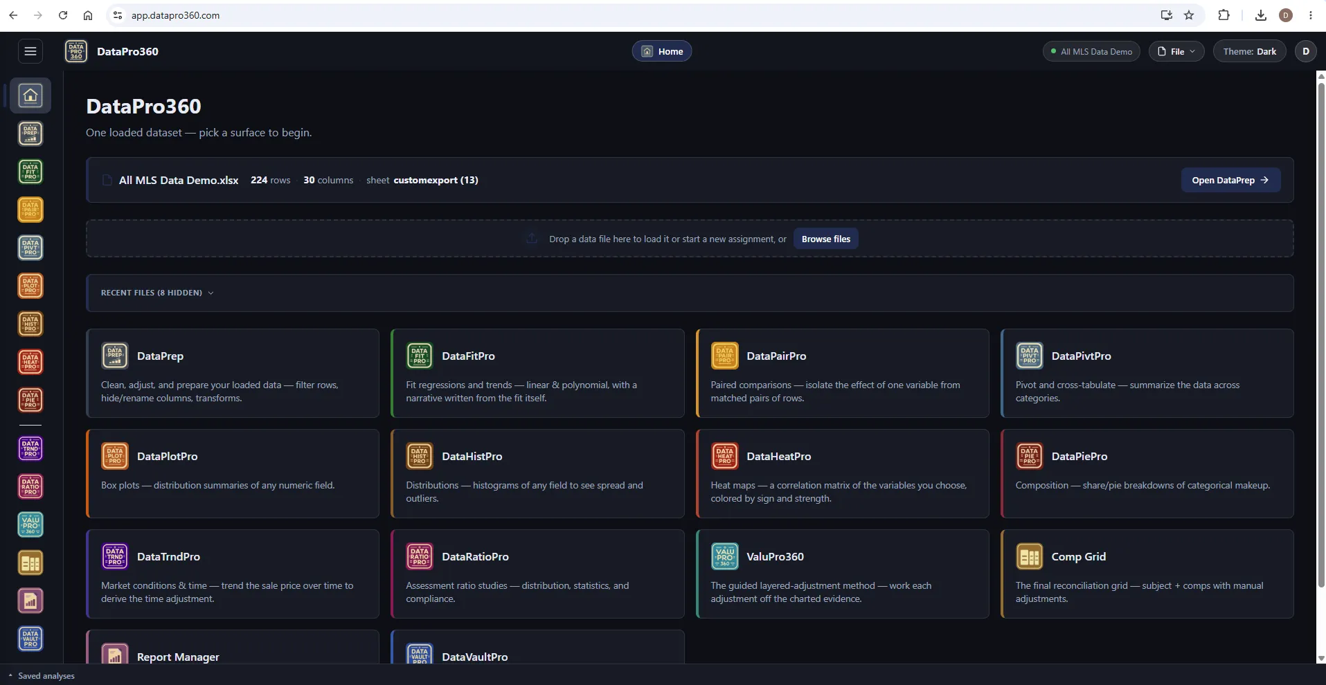The height and width of the screenshot is (685, 1326).
Task: Open Report Manager from the sidebar icon
Action: click(x=30, y=601)
